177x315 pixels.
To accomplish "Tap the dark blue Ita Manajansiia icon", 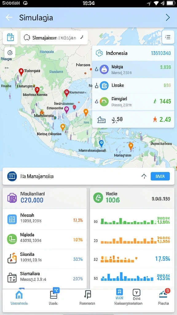I will point(12,176).
